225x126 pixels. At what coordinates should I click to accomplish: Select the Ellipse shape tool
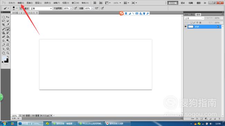click(x=8, y=49)
